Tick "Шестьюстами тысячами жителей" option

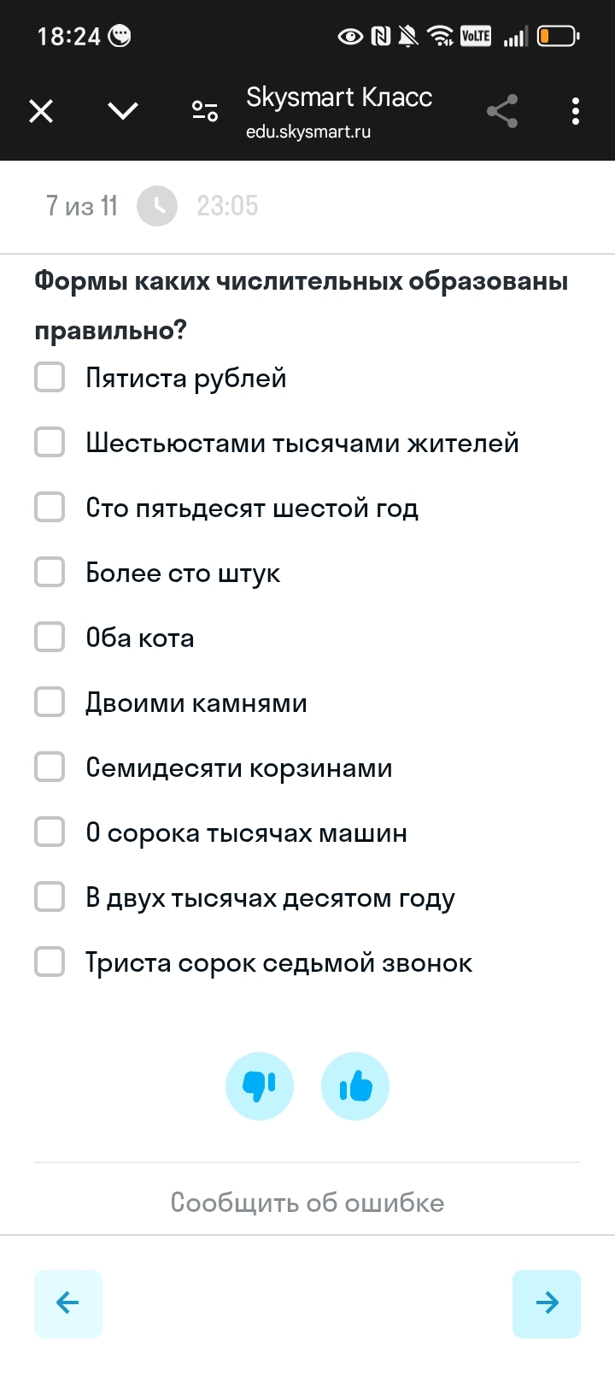point(50,442)
